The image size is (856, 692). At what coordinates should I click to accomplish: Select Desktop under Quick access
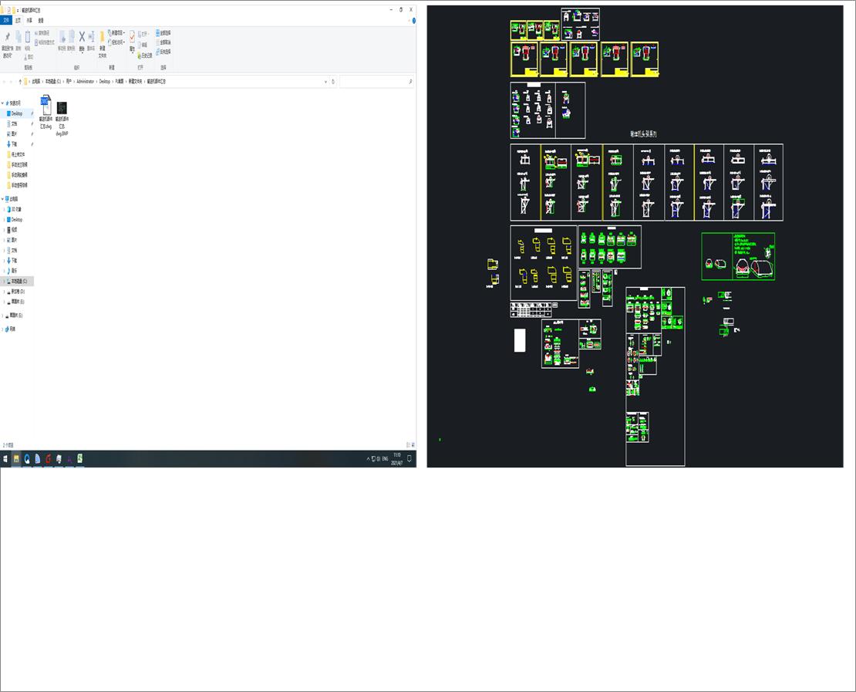point(16,113)
